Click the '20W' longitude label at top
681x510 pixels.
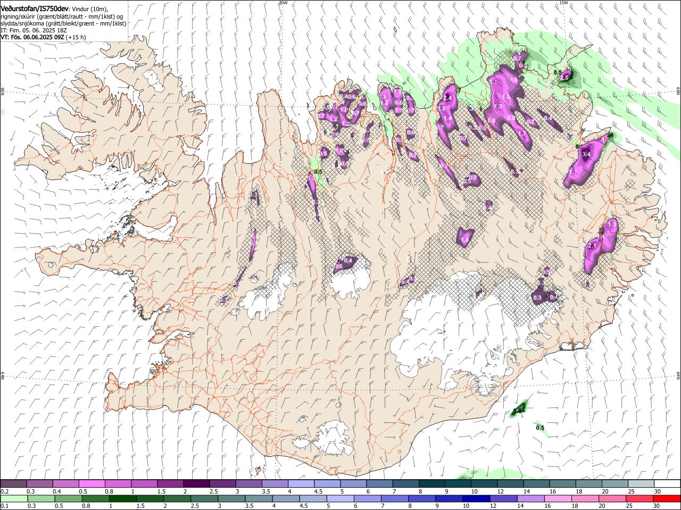283,3
